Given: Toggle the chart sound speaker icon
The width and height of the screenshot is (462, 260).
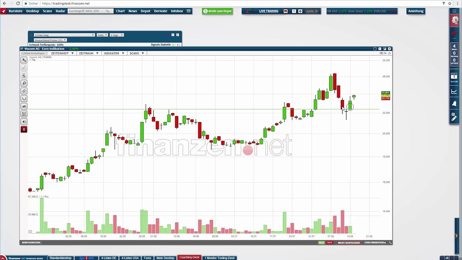Looking at the screenshot, I should coord(24,122).
